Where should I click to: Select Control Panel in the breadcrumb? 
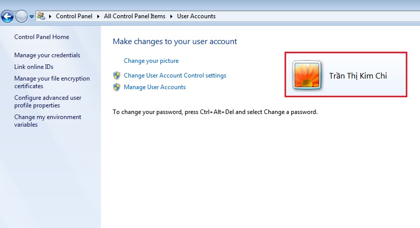point(74,16)
